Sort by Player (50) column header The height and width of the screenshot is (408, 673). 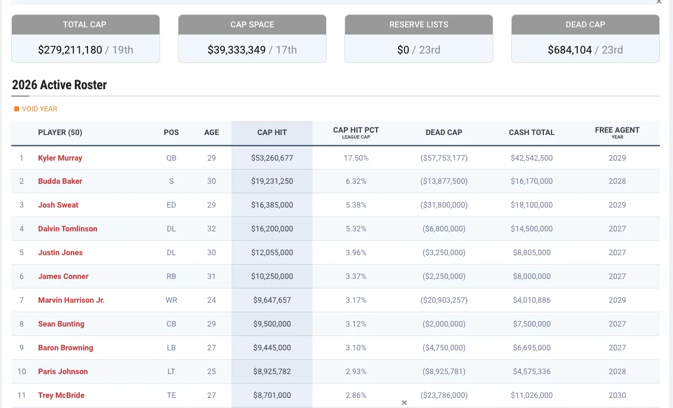coord(60,133)
